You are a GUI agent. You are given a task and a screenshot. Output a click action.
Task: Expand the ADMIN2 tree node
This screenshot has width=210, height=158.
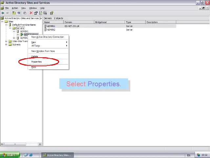[14, 38]
